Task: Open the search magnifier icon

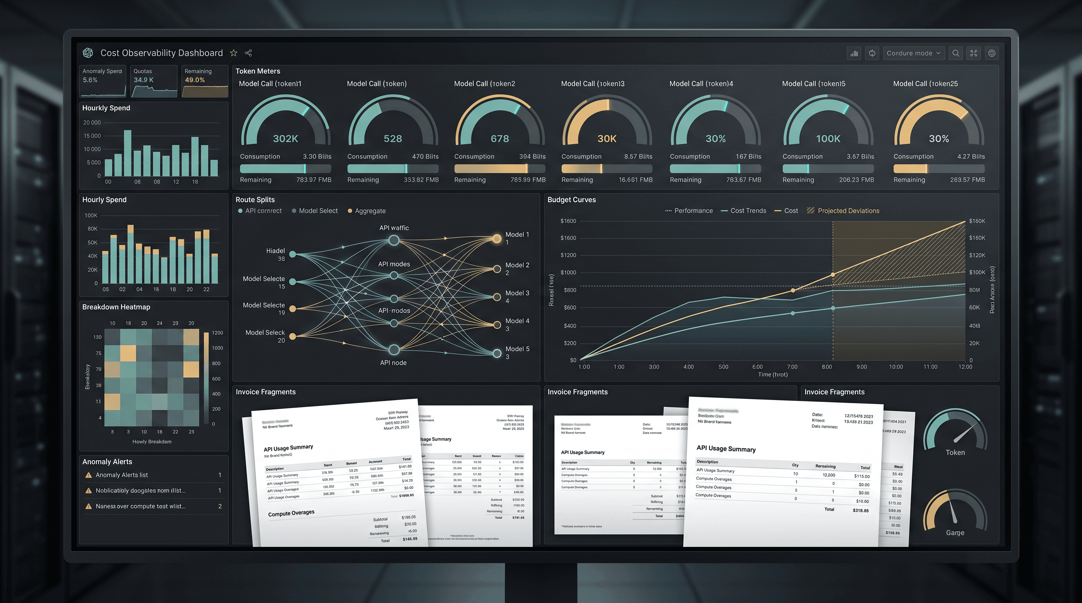Action: pyautogui.click(x=955, y=53)
